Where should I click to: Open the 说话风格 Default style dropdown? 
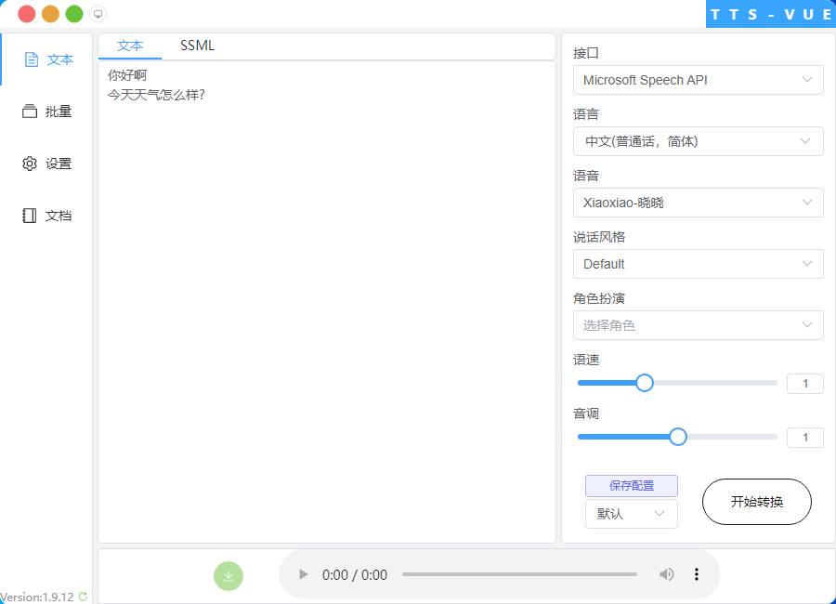(x=698, y=264)
